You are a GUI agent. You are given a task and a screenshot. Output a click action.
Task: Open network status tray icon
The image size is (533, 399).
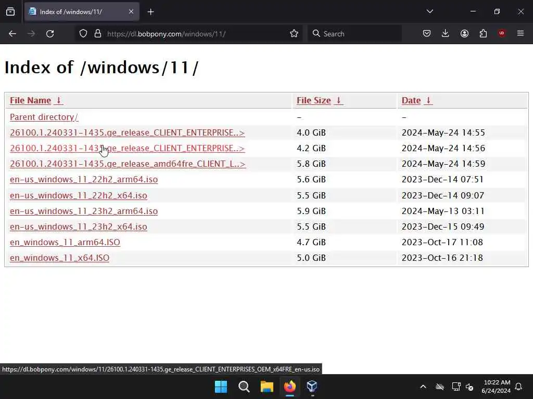pyautogui.click(x=456, y=387)
